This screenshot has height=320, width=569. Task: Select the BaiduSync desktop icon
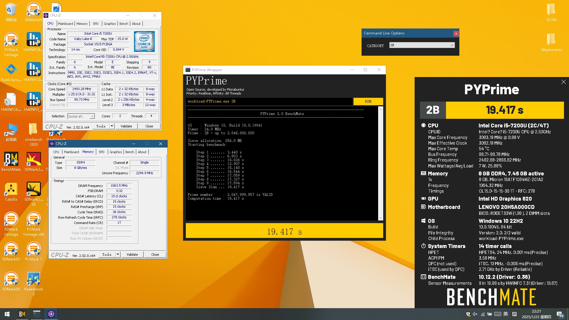tap(11, 72)
